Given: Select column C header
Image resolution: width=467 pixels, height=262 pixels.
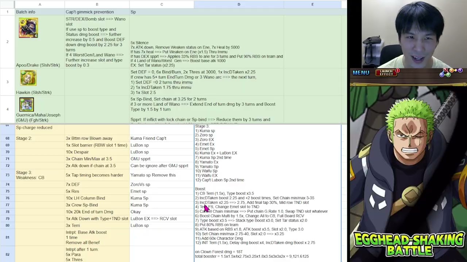Looking at the screenshot, I should (162, 4).
